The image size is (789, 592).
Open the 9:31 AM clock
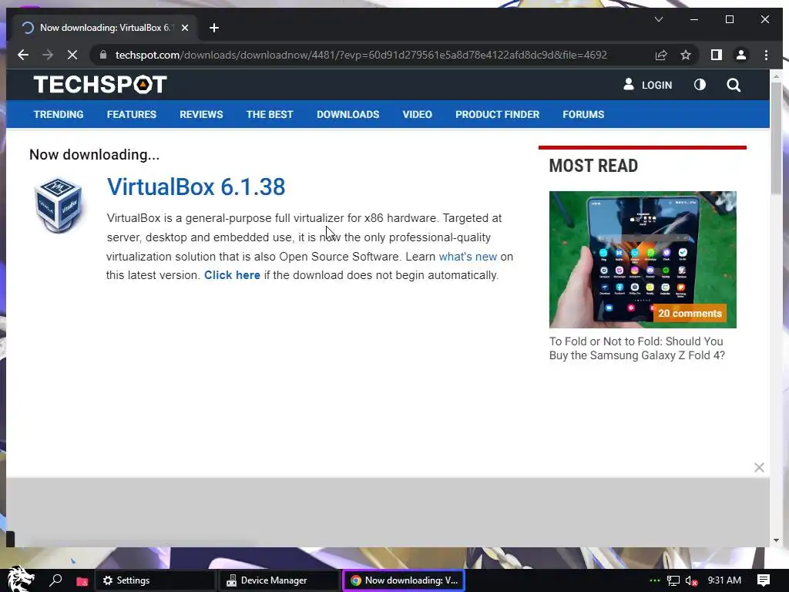click(724, 580)
